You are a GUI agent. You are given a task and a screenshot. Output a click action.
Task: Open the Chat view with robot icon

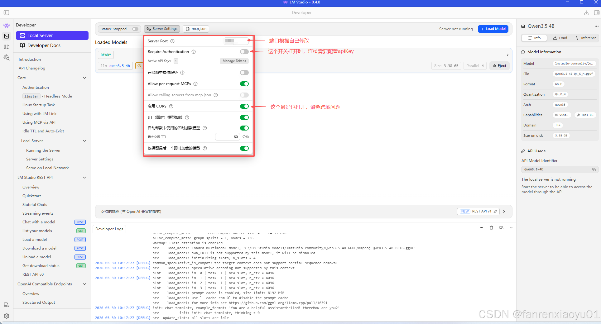[7, 26]
